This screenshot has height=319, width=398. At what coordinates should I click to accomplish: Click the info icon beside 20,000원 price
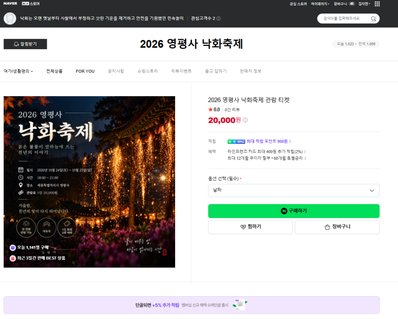coord(245,120)
